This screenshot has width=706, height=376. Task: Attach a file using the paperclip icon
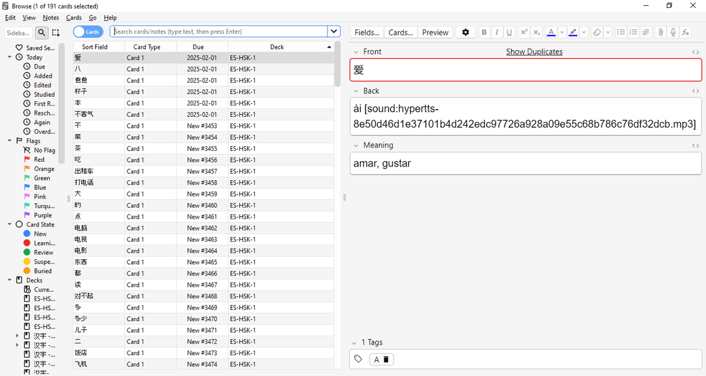coord(660,32)
